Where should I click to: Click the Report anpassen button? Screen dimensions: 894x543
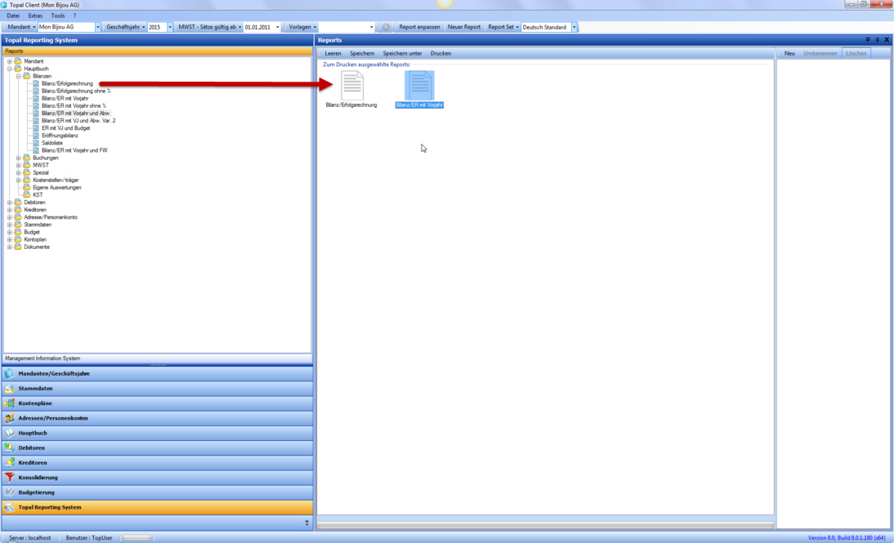[x=419, y=27]
